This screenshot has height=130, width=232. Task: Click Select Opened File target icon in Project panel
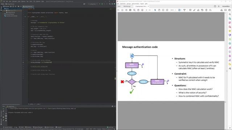point(11,6)
